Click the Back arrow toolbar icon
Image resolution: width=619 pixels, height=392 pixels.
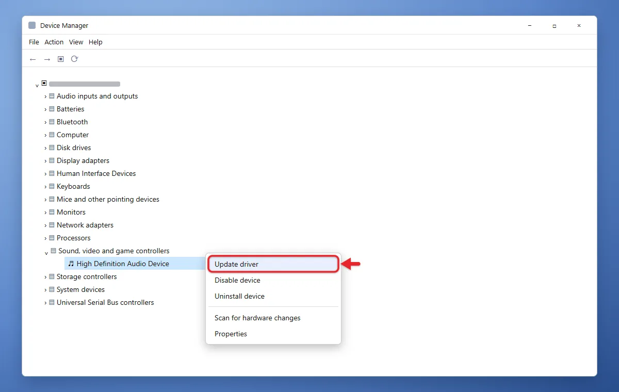tap(33, 59)
